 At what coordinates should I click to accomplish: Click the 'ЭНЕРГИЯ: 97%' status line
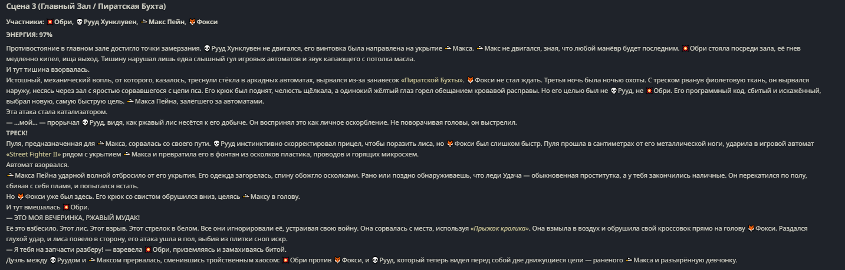click(29, 35)
